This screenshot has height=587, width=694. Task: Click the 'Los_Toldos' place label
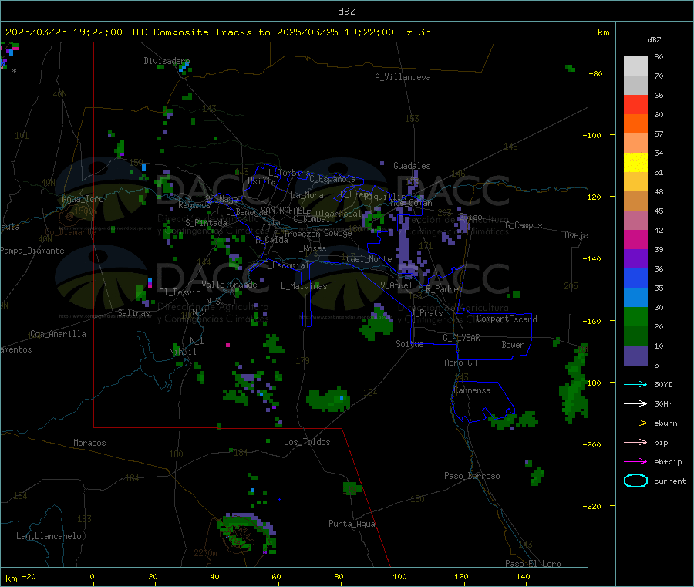tap(307, 442)
